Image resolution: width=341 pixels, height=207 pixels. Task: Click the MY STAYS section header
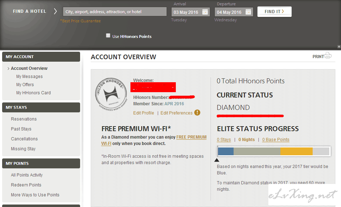tap(41, 107)
